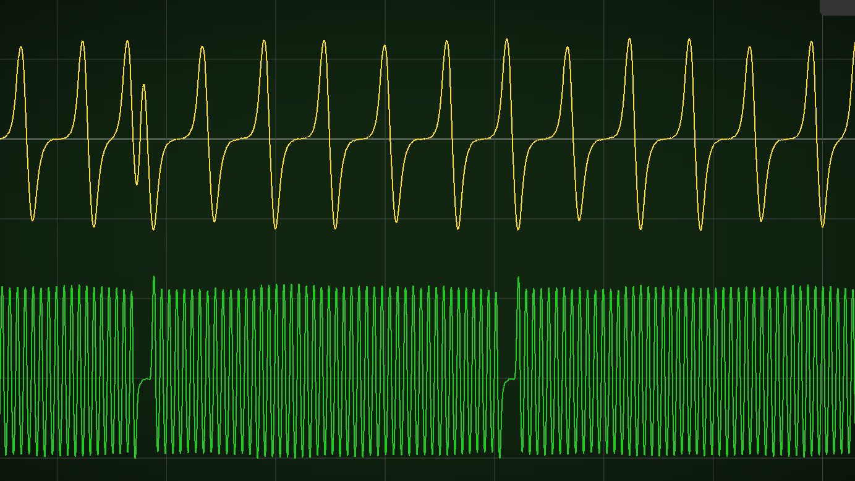Image resolution: width=855 pixels, height=481 pixels.
Task: Click the rightmost trough of yellow waveform
Action: coord(823,226)
